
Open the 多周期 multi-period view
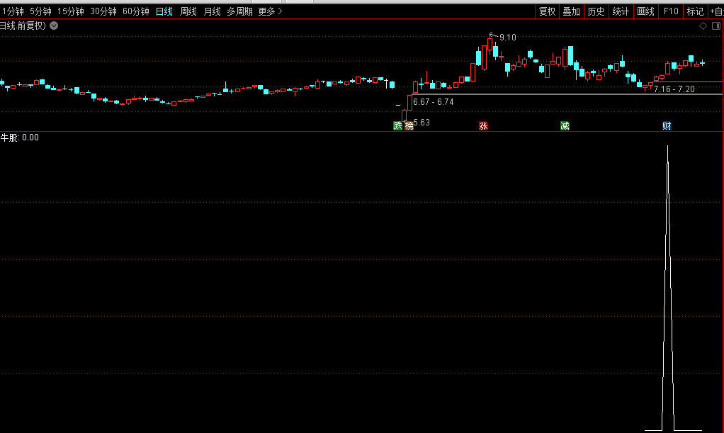pyautogui.click(x=239, y=11)
